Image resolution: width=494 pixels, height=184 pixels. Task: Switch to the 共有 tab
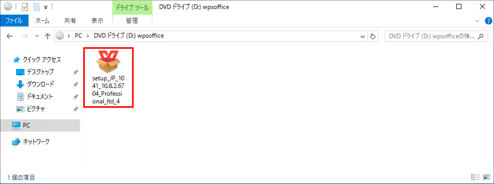(x=70, y=21)
